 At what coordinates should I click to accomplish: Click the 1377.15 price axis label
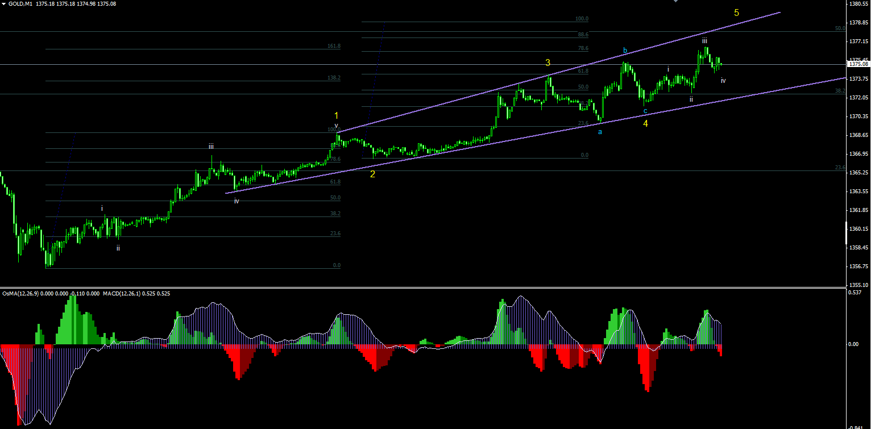[857, 41]
